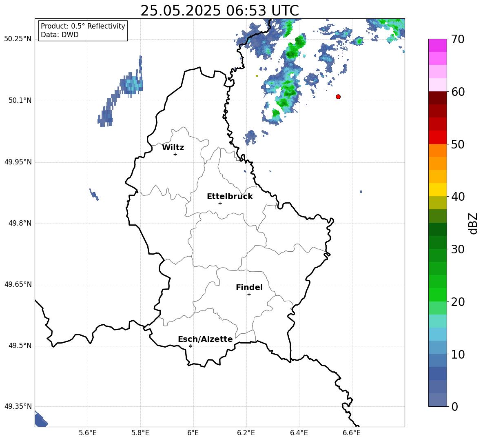Click the 6°E longitude label
The image size is (483, 441).
pyautogui.click(x=193, y=433)
